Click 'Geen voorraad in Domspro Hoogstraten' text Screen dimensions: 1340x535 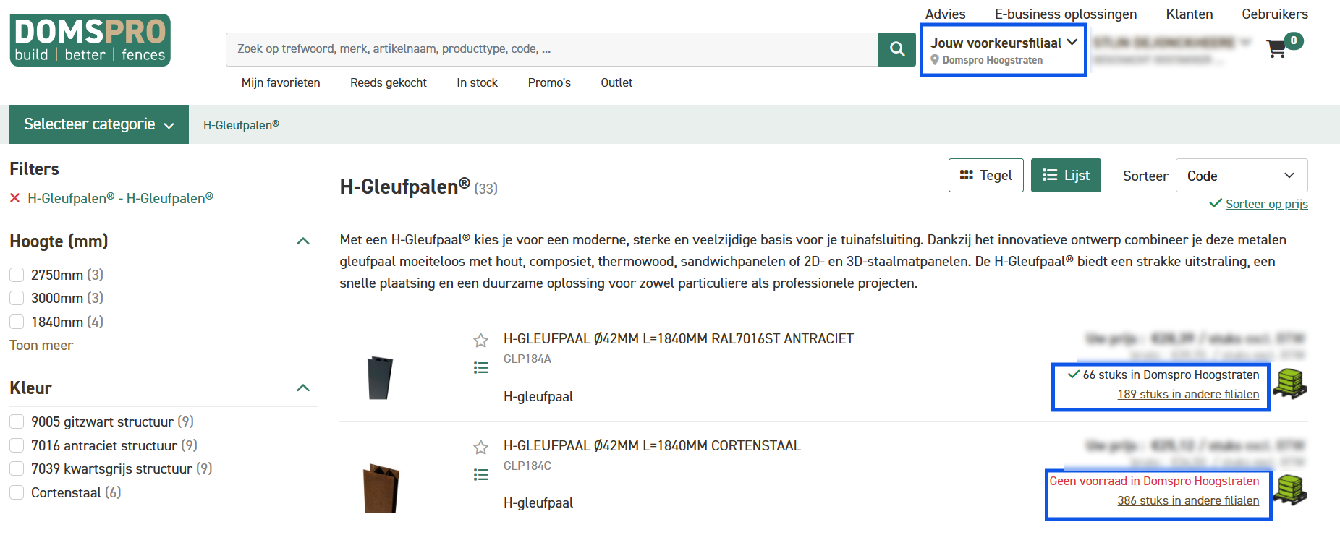(1154, 482)
